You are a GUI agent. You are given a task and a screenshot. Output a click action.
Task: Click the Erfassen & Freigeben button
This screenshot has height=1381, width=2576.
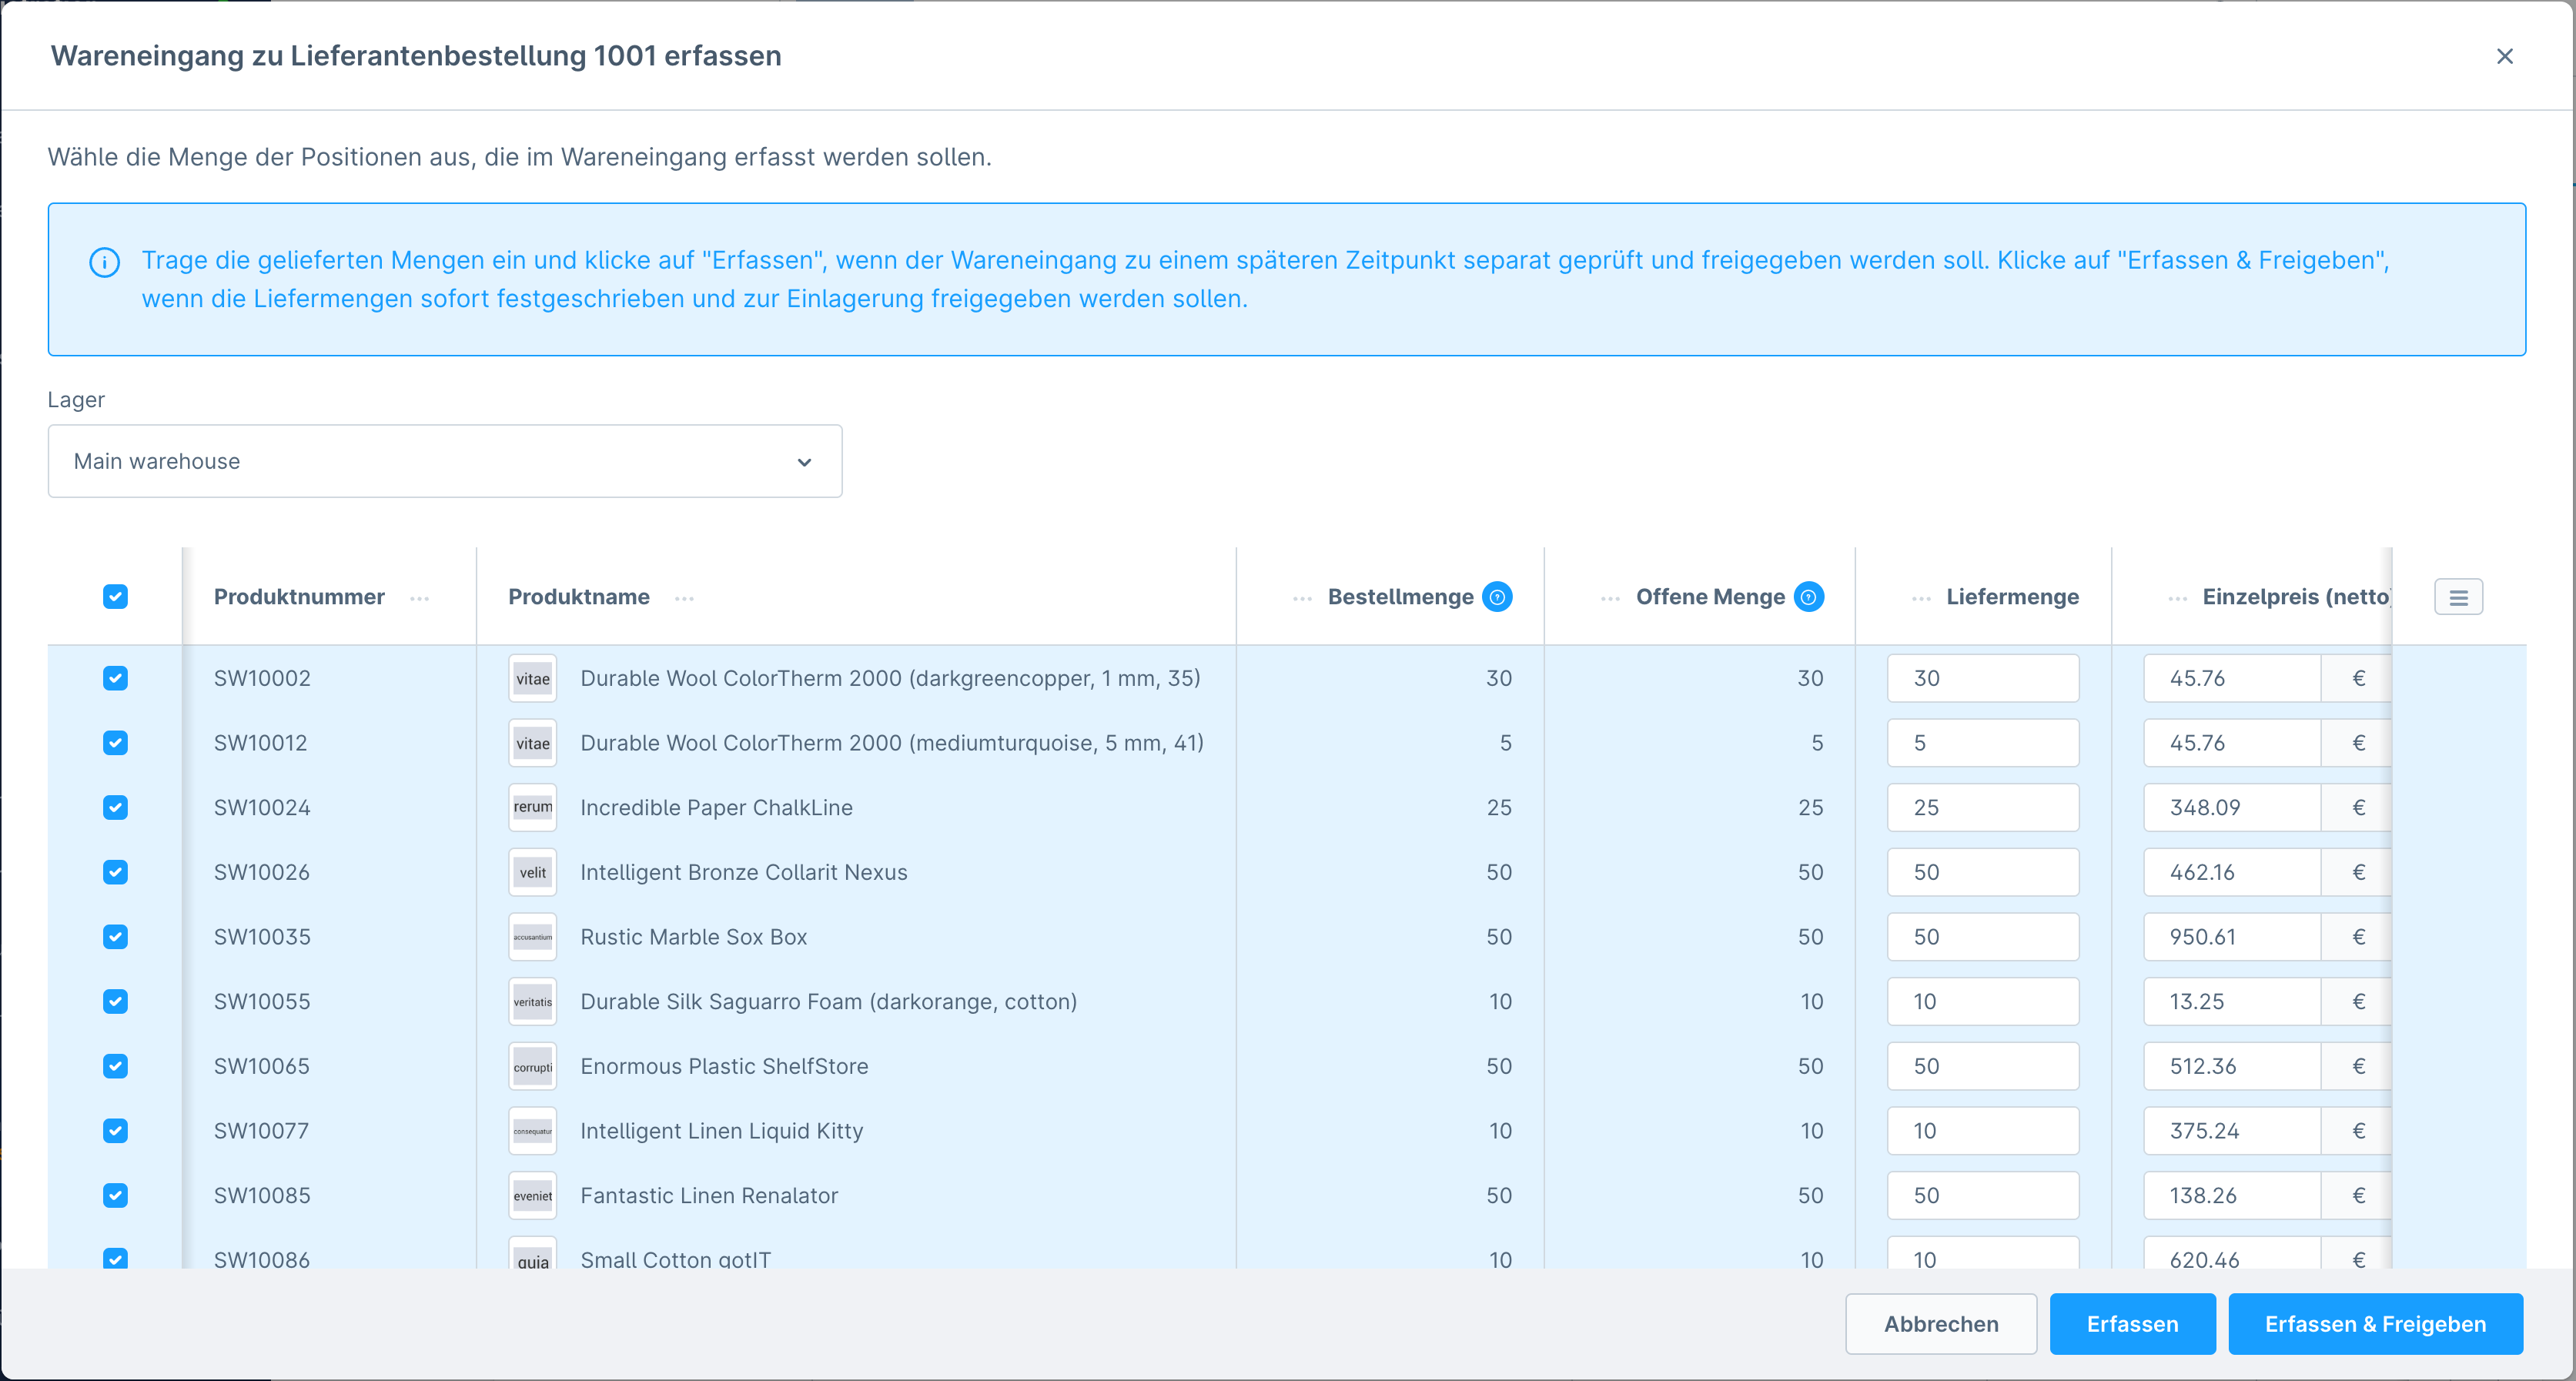(2375, 1324)
